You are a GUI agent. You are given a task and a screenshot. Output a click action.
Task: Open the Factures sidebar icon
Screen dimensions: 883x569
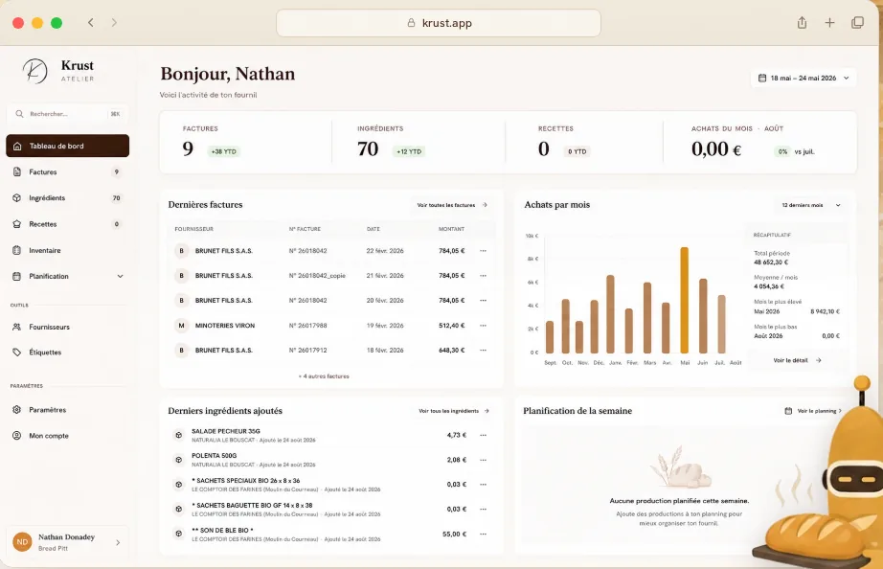[x=17, y=171]
